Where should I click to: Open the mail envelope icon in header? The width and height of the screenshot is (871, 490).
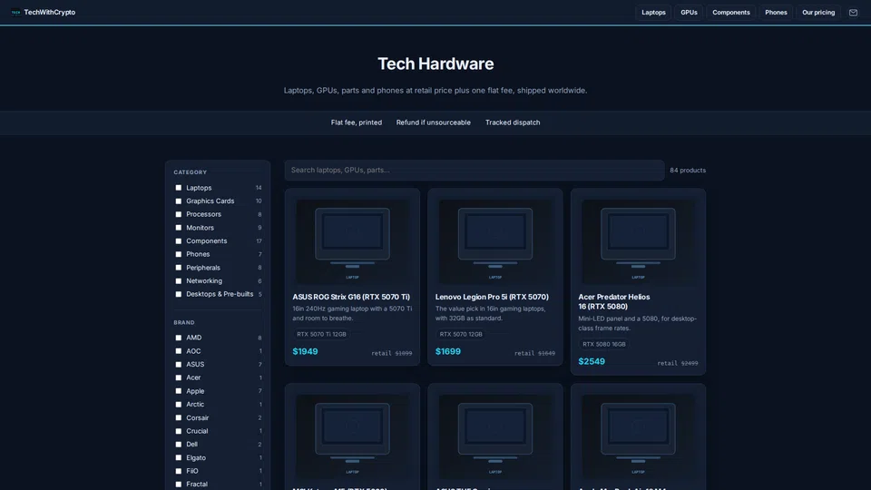tap(853, 12)
